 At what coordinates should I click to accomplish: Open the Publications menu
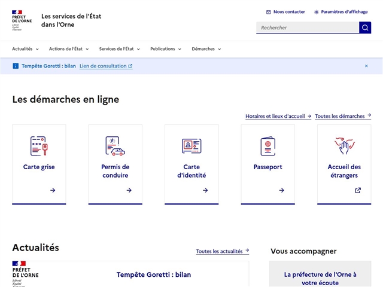pyautogui.click(x=166, y=49)
